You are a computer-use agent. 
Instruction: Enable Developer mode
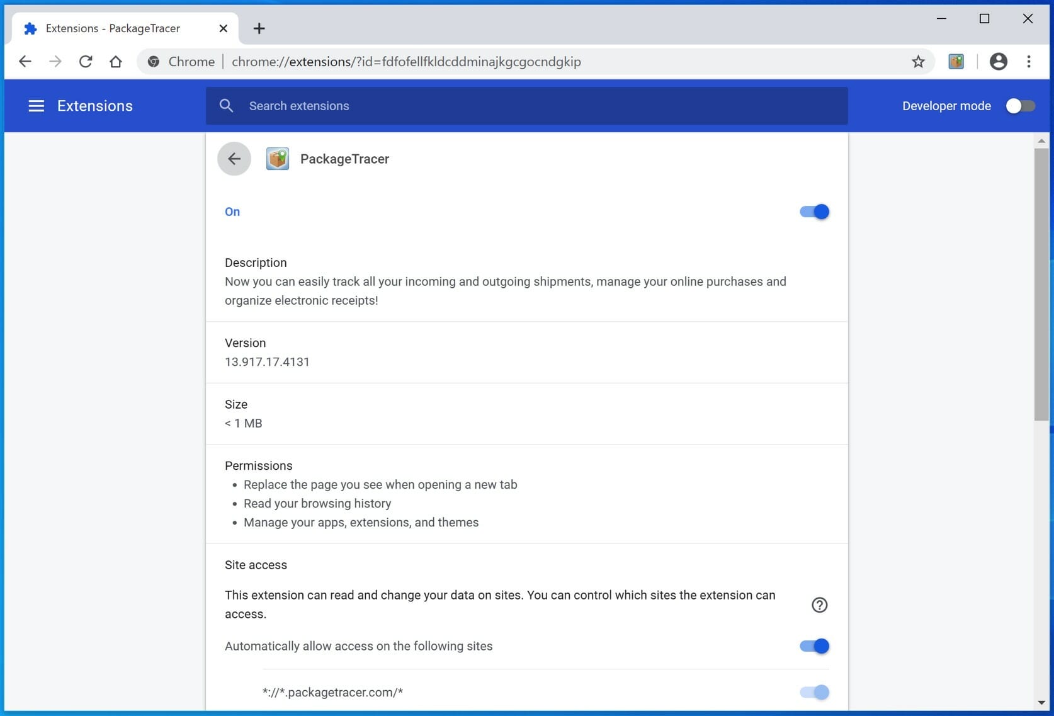coord(1020,106)
